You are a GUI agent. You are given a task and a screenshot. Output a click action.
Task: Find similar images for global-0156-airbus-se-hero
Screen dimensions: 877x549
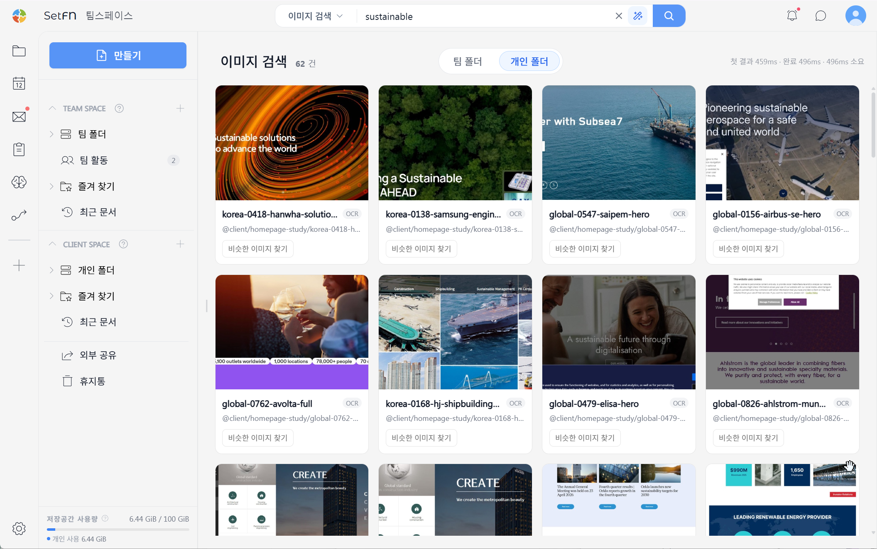(x=749, y=249)
